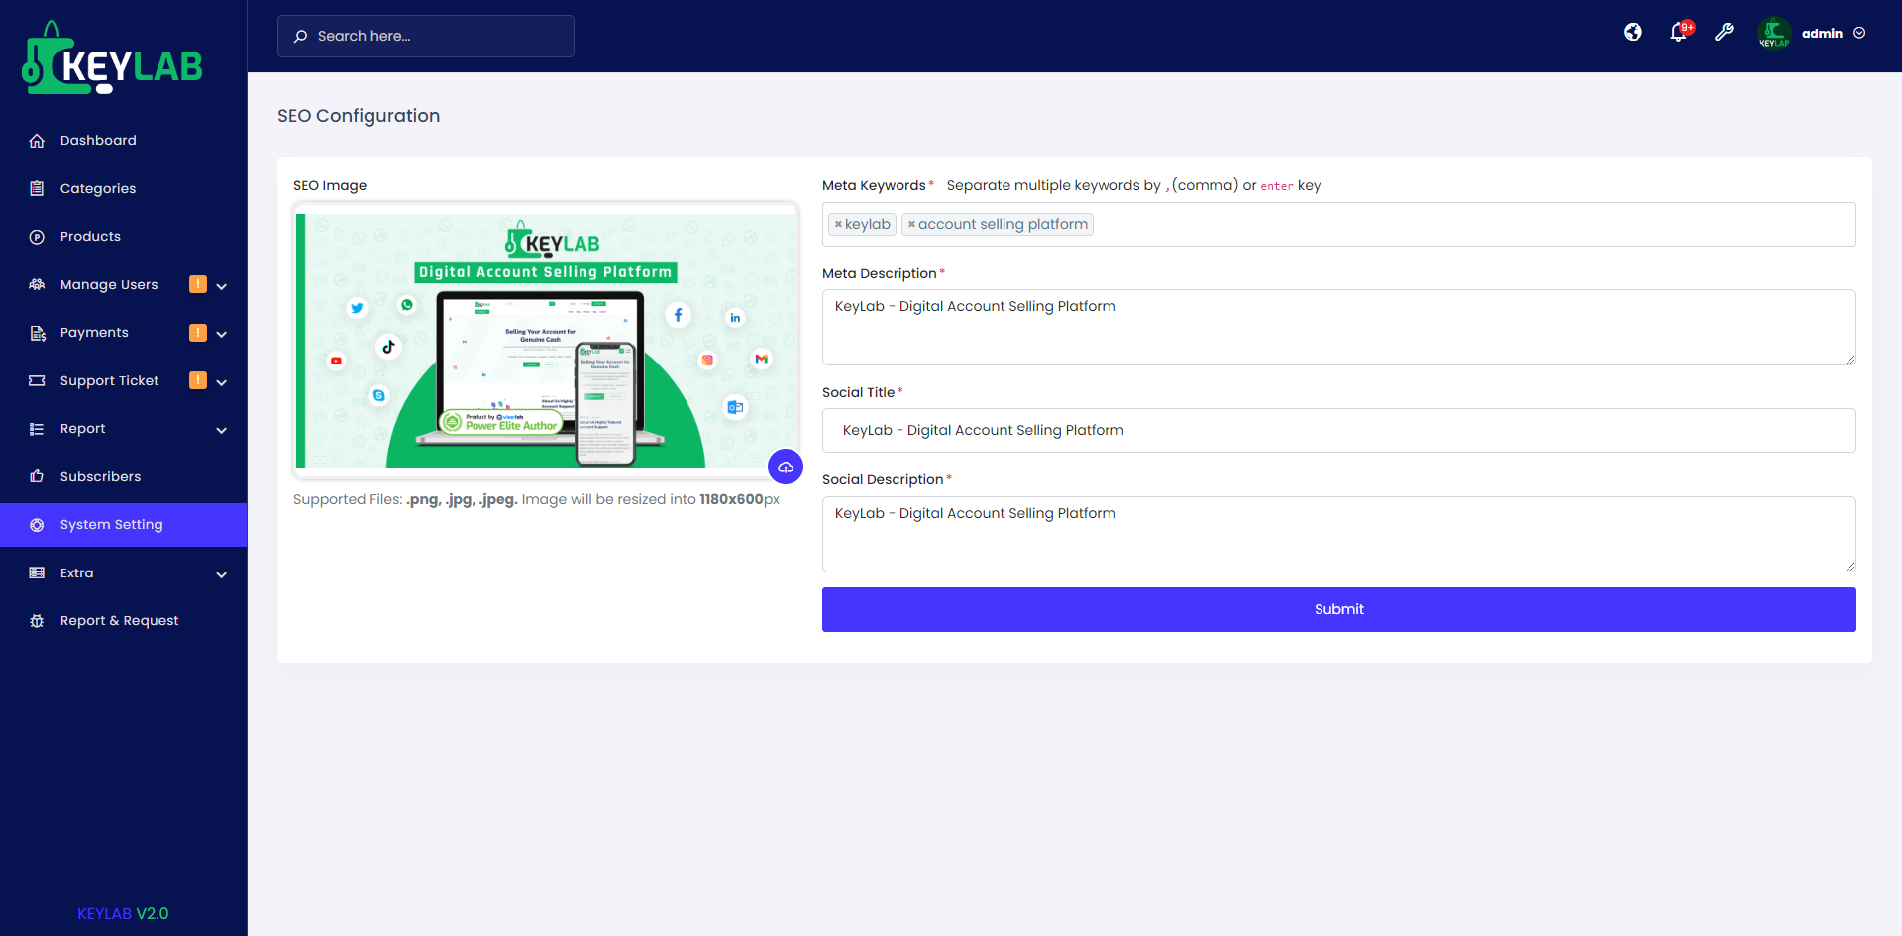Click the Payments orange alert badge
The width and height of the screenshot is (1902, 936).
click(x=198, y=333)
